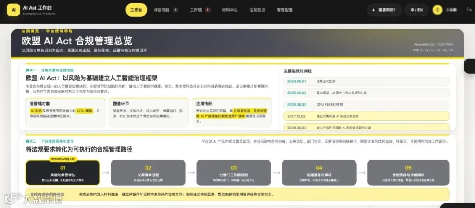Select step 02 义务清单适配 card
This screenshot has height=208, width=475.
148,173
